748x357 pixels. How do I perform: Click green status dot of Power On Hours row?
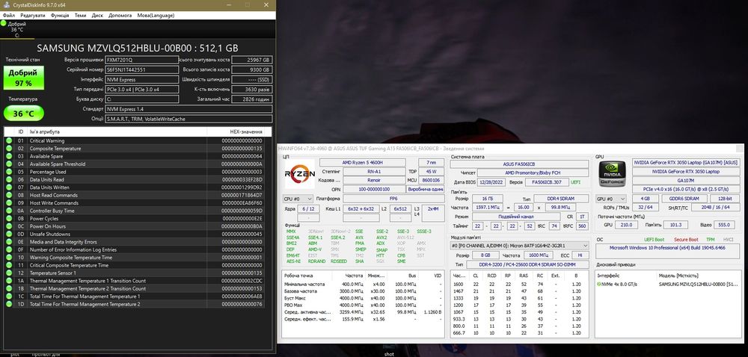[8, 226]
